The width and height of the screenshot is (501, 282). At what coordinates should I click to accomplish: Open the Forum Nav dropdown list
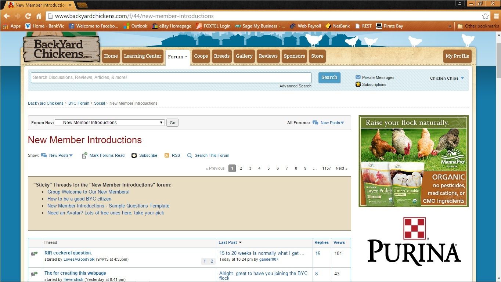pos(110,123)
